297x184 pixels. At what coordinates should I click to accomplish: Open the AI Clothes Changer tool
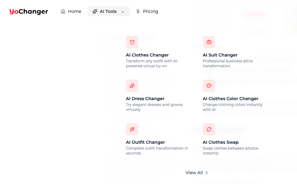(x=147, y=55)
